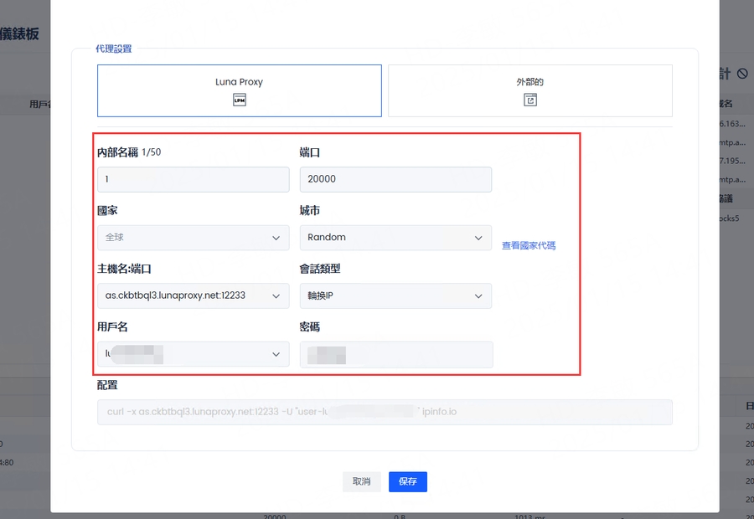Click the 儀錶板 heading in the background
This screenshot has width=754, height=519.
(x=21, y=34)
